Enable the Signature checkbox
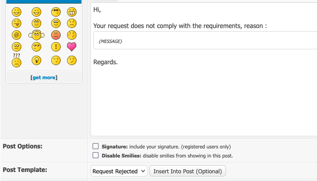Image resolution: width=317 pixels, height=181 pixels. 96,146
